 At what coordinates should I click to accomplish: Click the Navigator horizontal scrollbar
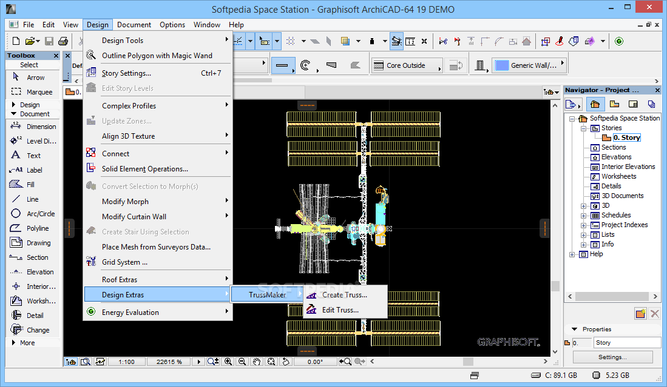[613, 296]
